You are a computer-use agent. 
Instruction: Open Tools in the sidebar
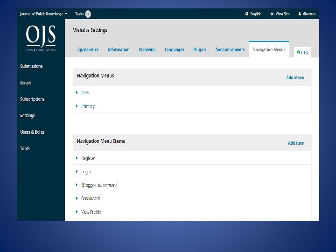(x=25, y=148)
